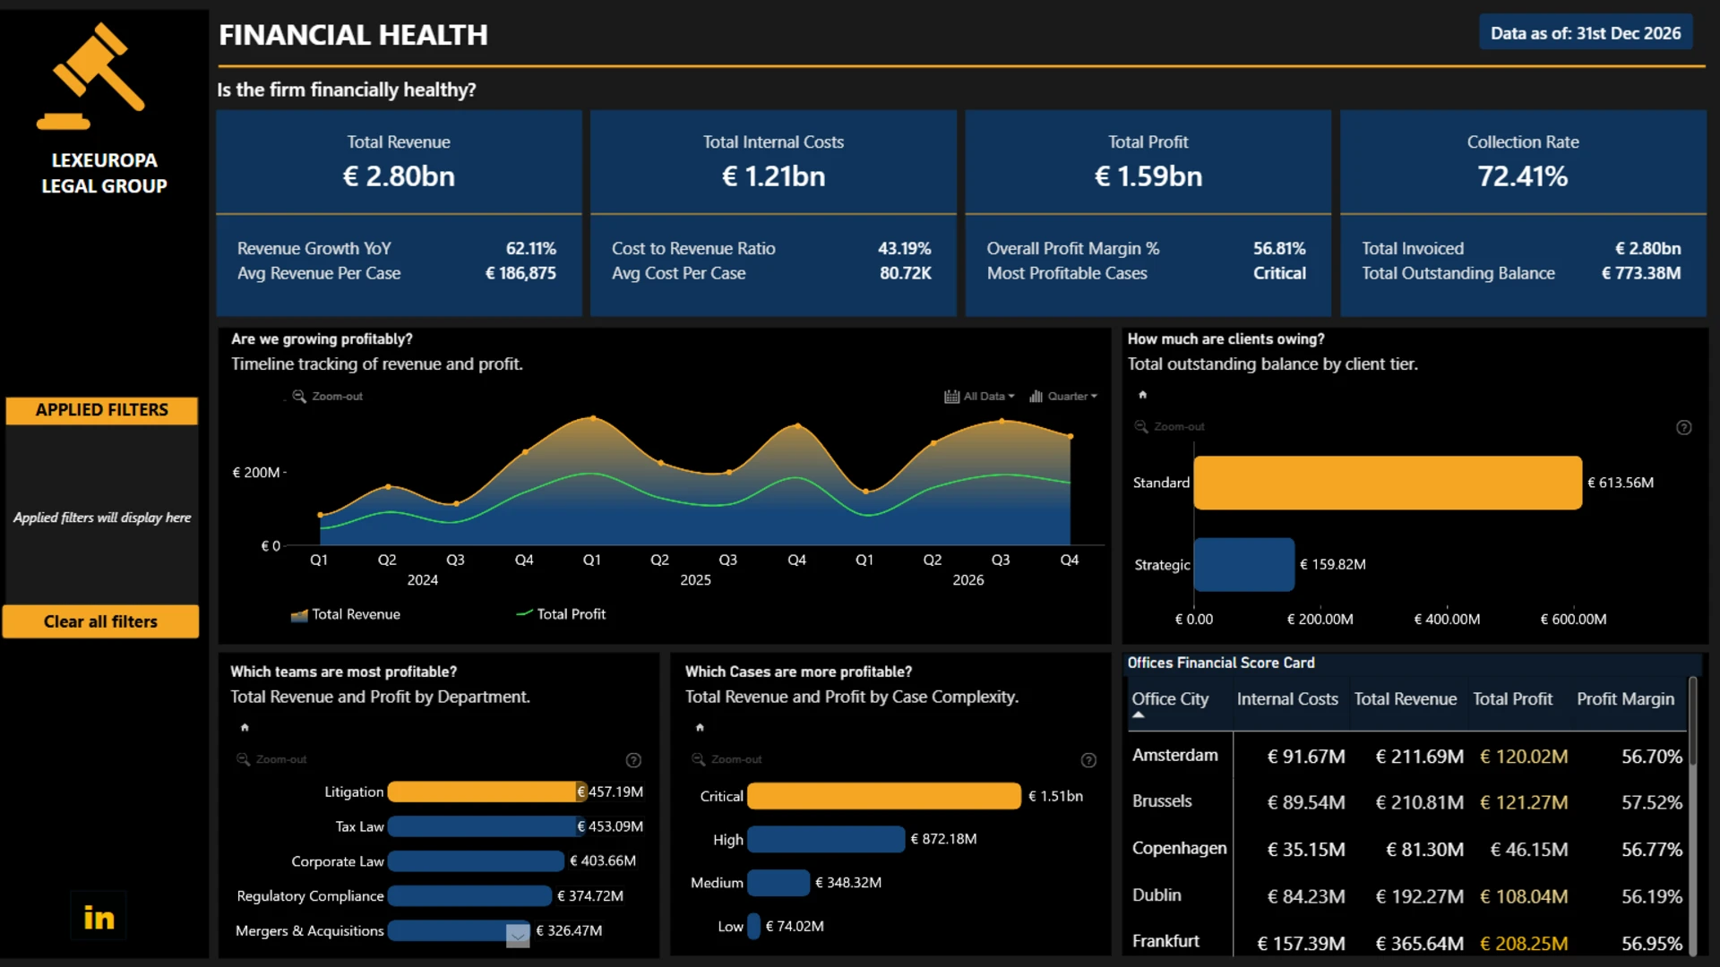The width and height of the screenshot is (1720, 967).
Task: Sort table by Profit Margin column
Action: [1625, 699]
